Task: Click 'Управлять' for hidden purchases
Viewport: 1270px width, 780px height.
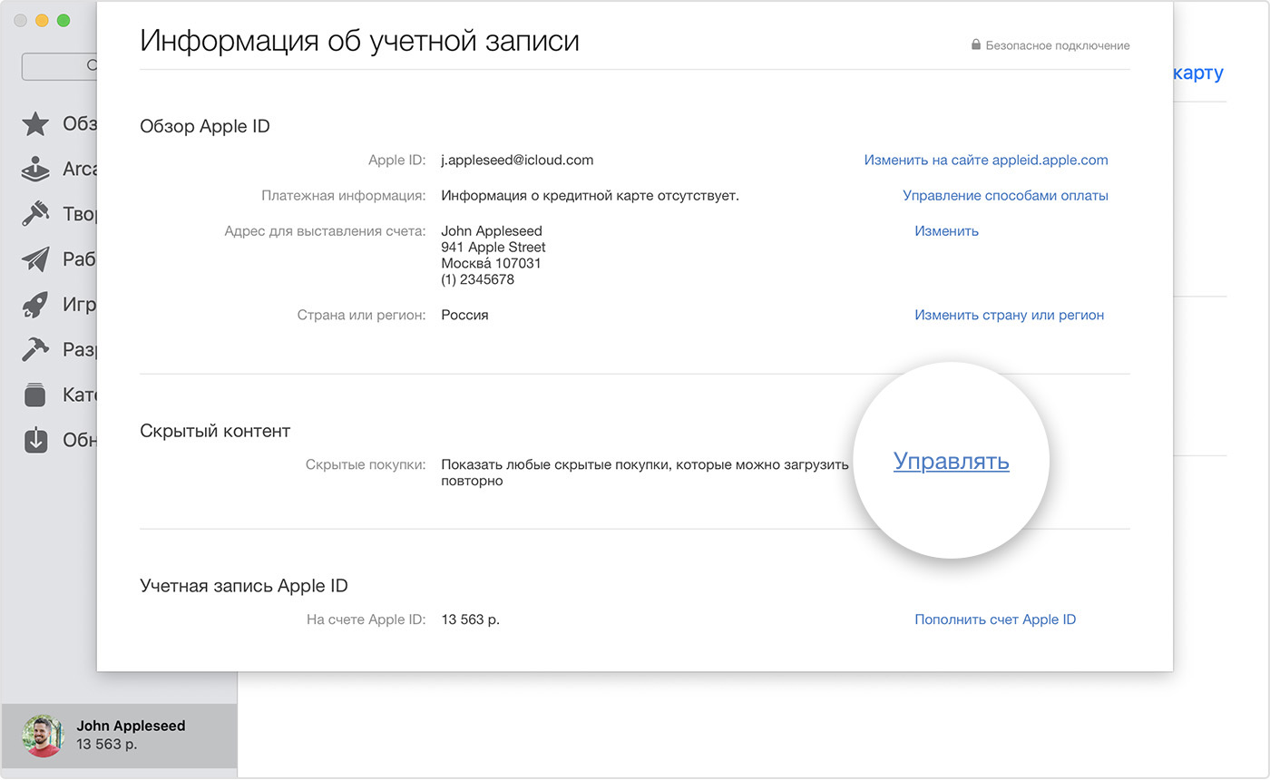Action: (952, 461)
